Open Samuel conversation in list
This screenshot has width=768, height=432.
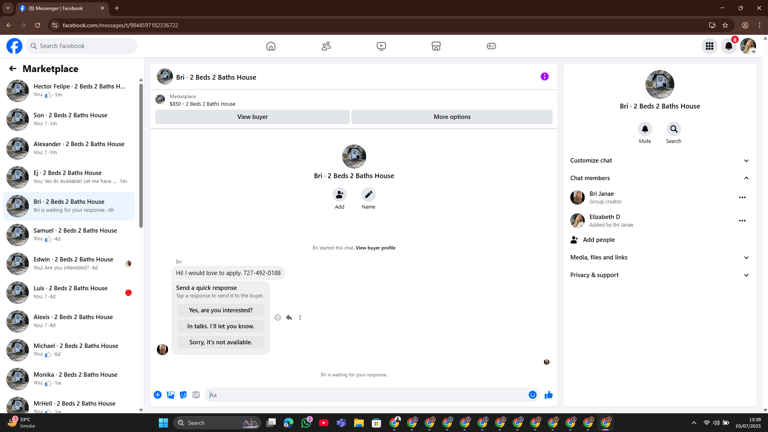click(69, 235)
